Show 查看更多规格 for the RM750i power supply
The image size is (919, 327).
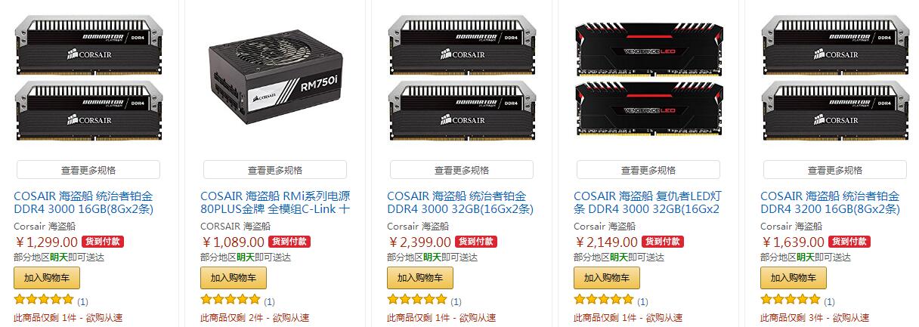click(275, 170)
